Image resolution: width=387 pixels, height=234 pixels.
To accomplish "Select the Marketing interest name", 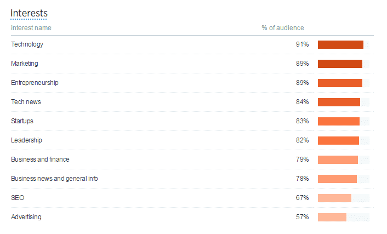I will [25, 64].
